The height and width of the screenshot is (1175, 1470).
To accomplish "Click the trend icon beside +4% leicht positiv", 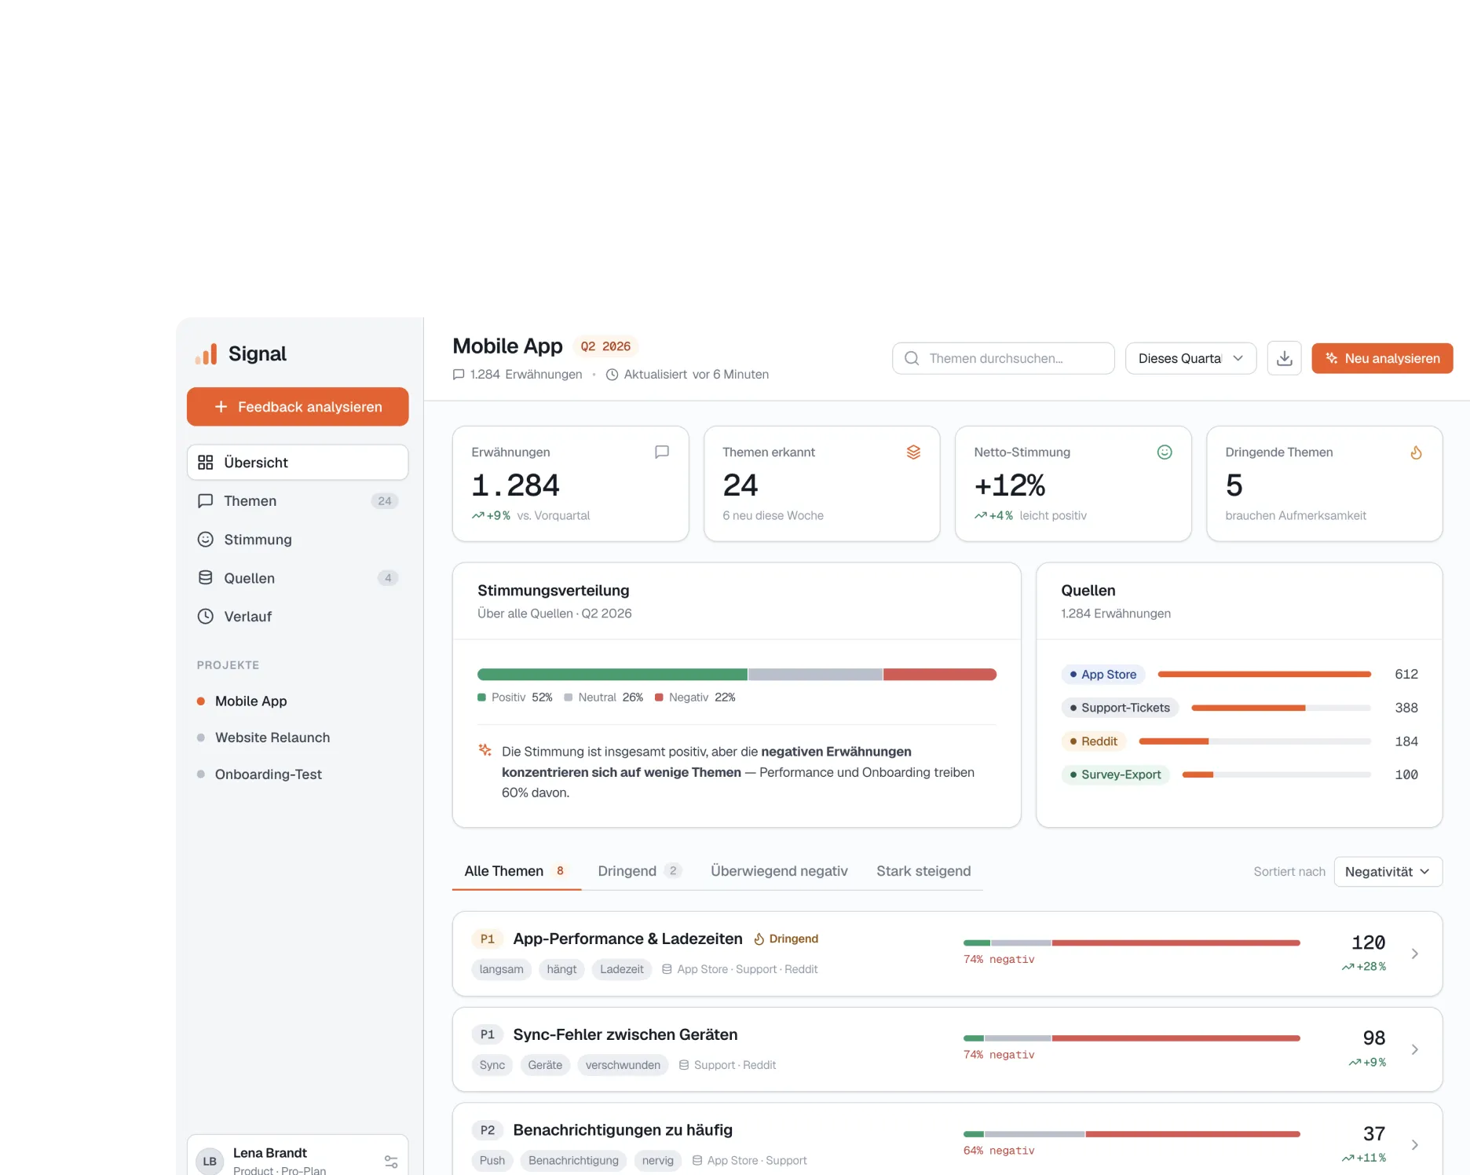I will [x=981, y=516].
